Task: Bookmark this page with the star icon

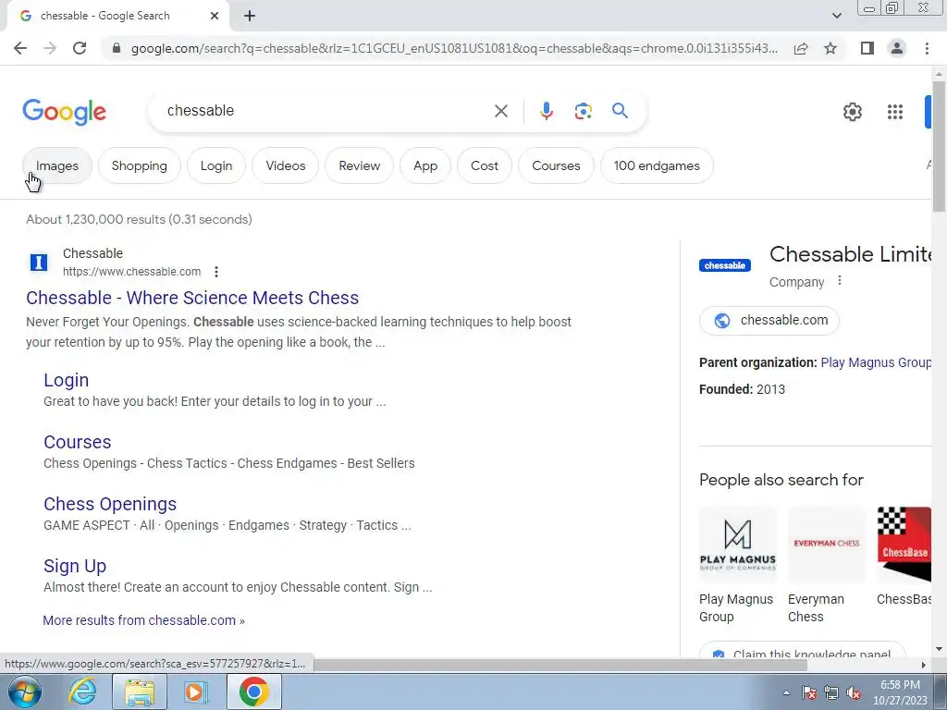Action: [x=830, y=48]
